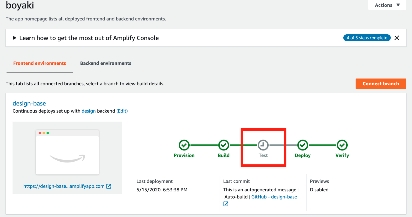Open the Actions dropdown menu
Viewport: 412px width, 217px height.
coord(387,5)
